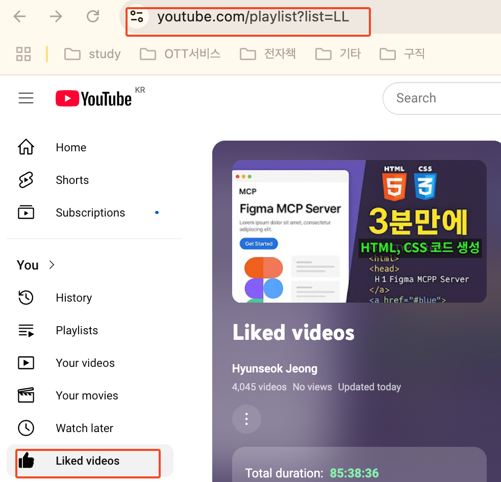
Task: Open Shorts in the sidebar
Action: [72, 180]
